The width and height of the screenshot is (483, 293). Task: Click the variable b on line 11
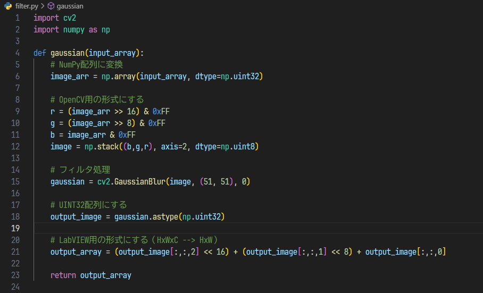[x=53, y=135]
